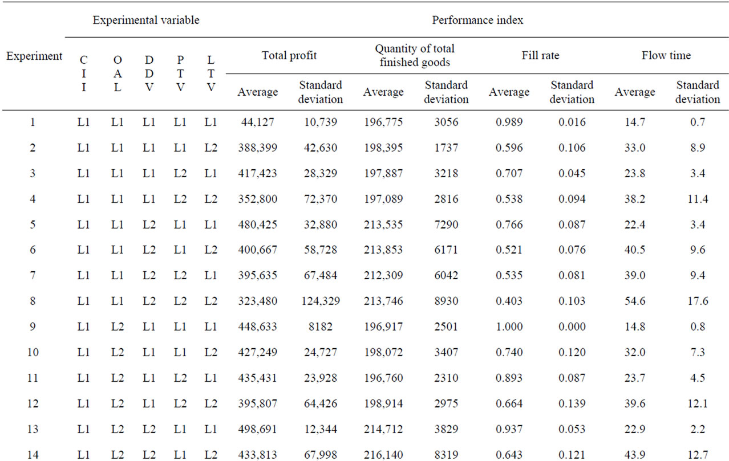Click the OAL variable column header
Image resolution: width=729 pixels, height=461 pixels.
coord(117,74)
